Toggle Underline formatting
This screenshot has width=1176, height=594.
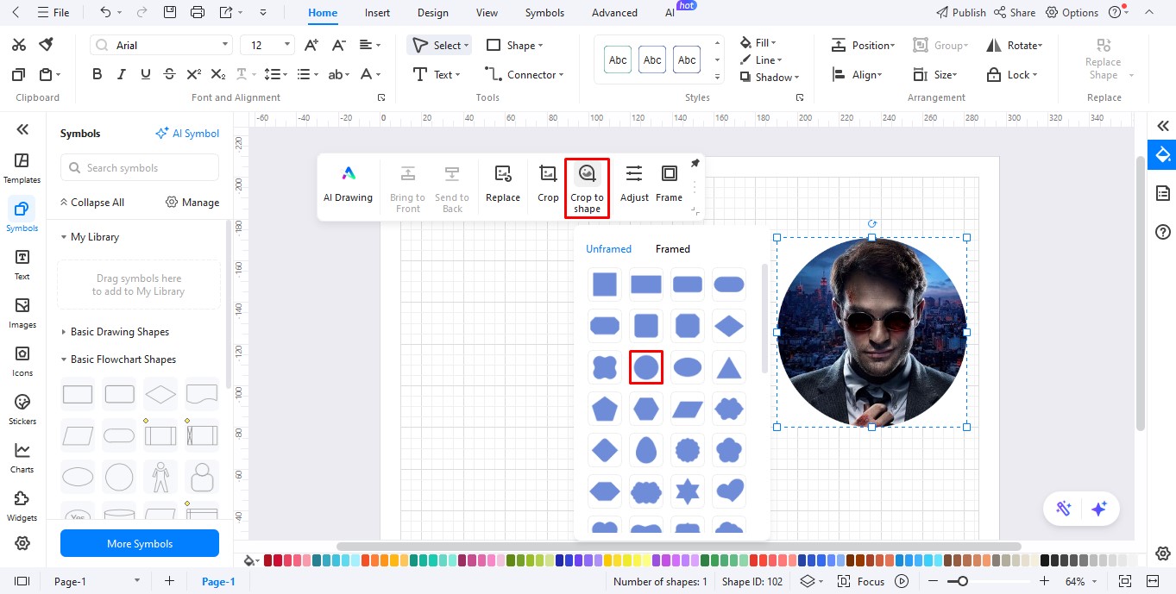pos(145,75)
